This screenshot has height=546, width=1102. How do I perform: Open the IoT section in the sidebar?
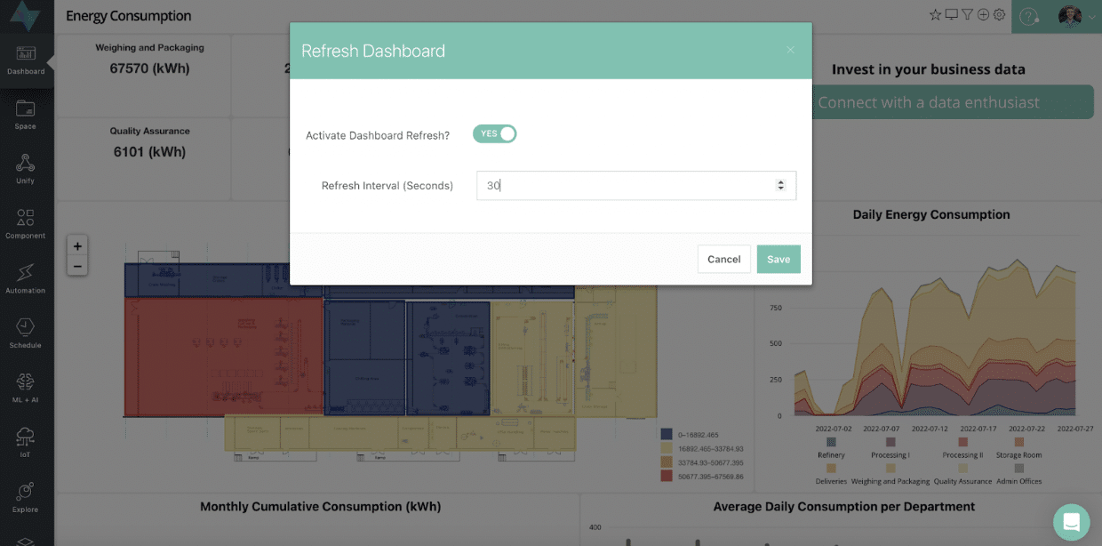click(x=26, y=444)
